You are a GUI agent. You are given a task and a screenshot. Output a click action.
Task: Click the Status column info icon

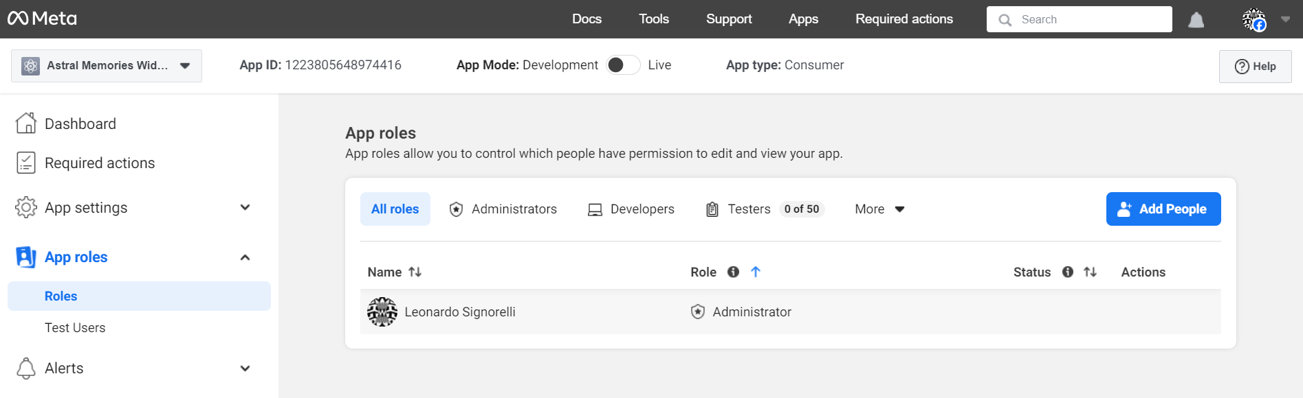[x=1067, y=272]
